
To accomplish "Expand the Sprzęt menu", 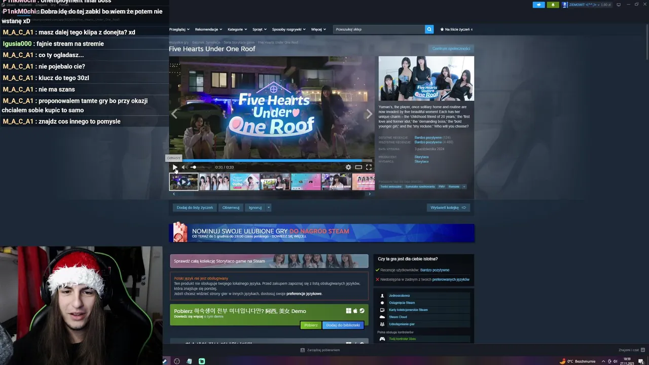I will 260,29.
